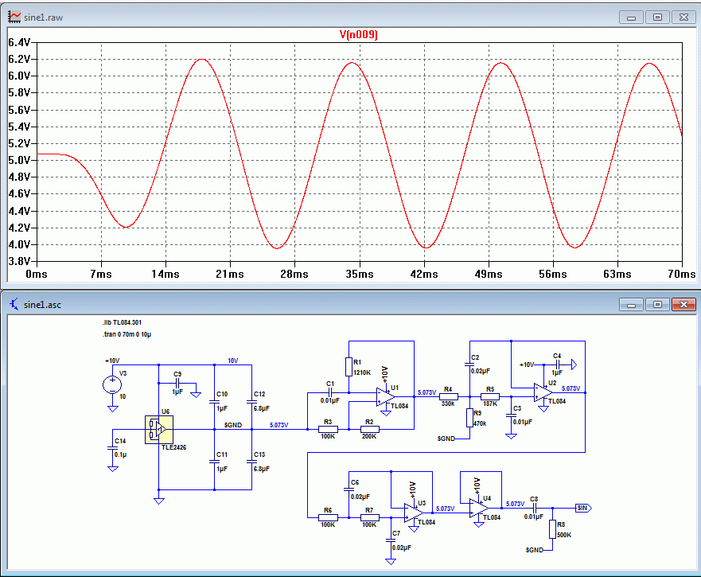Image resolution: width=701 pixels, height=577 pixels.
Task: Close the sine1.asc schematic window
Action: [x=683, y=305]
